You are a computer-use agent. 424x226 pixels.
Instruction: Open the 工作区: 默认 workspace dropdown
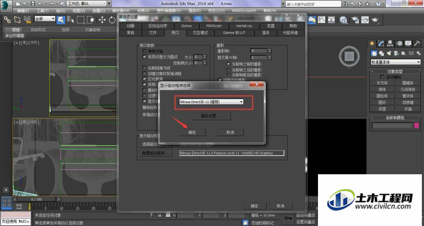[86, 3]
